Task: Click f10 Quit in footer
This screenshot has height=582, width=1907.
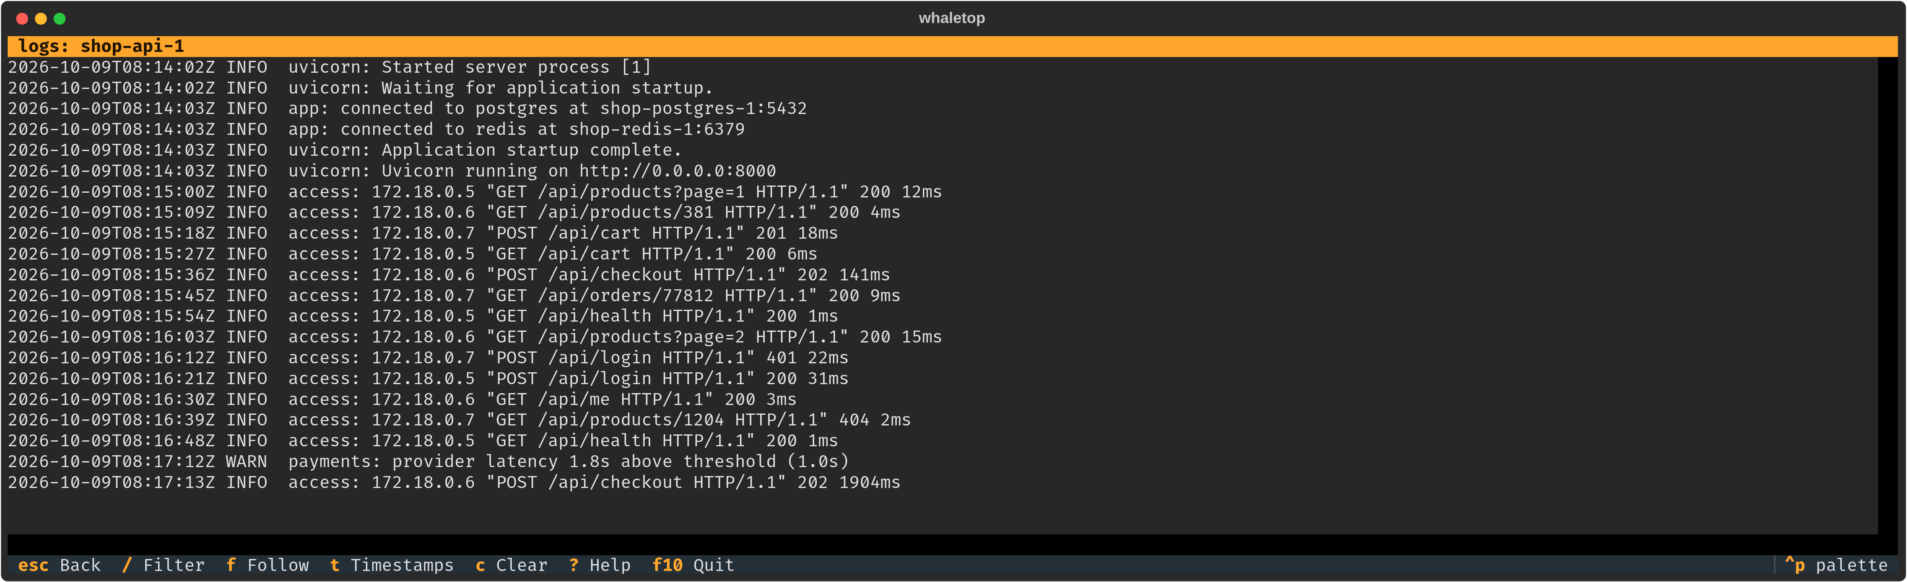Action: coord(693,565)
